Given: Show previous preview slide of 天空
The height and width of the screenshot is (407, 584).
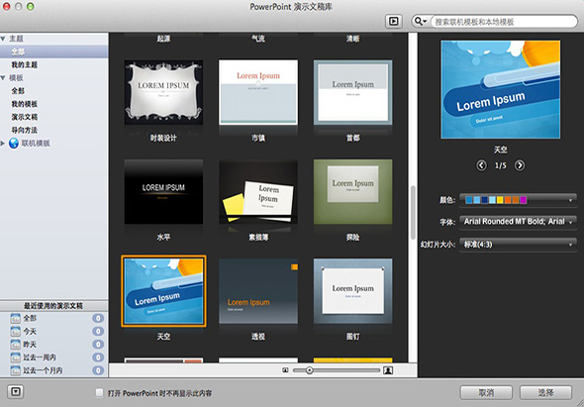Looking at the screenshot, I should click(481, 165).
